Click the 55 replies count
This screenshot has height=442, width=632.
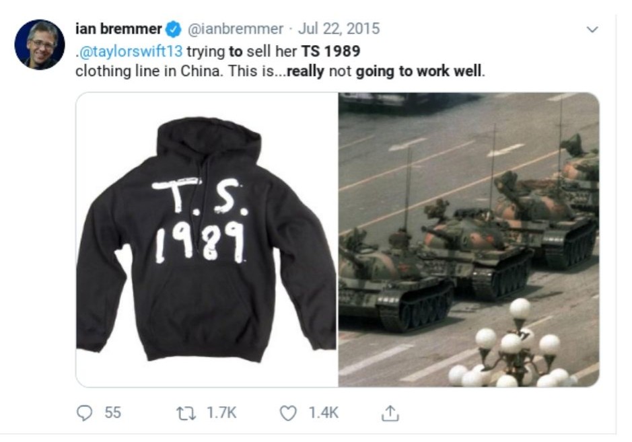pyautogui.click(x=113, y=413)
